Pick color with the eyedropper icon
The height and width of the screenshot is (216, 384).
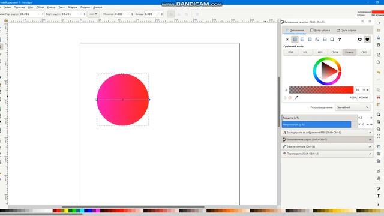(296, 97)
